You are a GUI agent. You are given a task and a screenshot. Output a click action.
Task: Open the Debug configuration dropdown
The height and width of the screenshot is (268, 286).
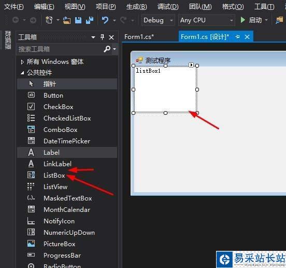point(158,20)
